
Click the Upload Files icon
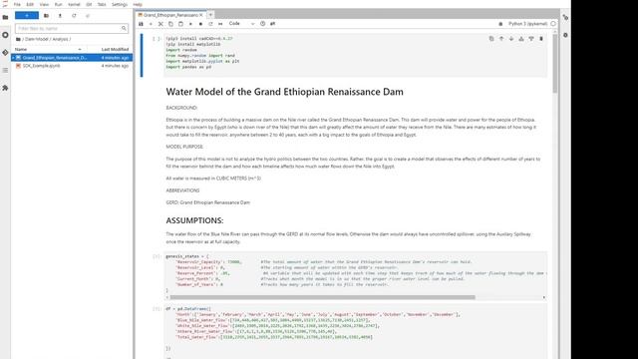click(x=60, y=16)
